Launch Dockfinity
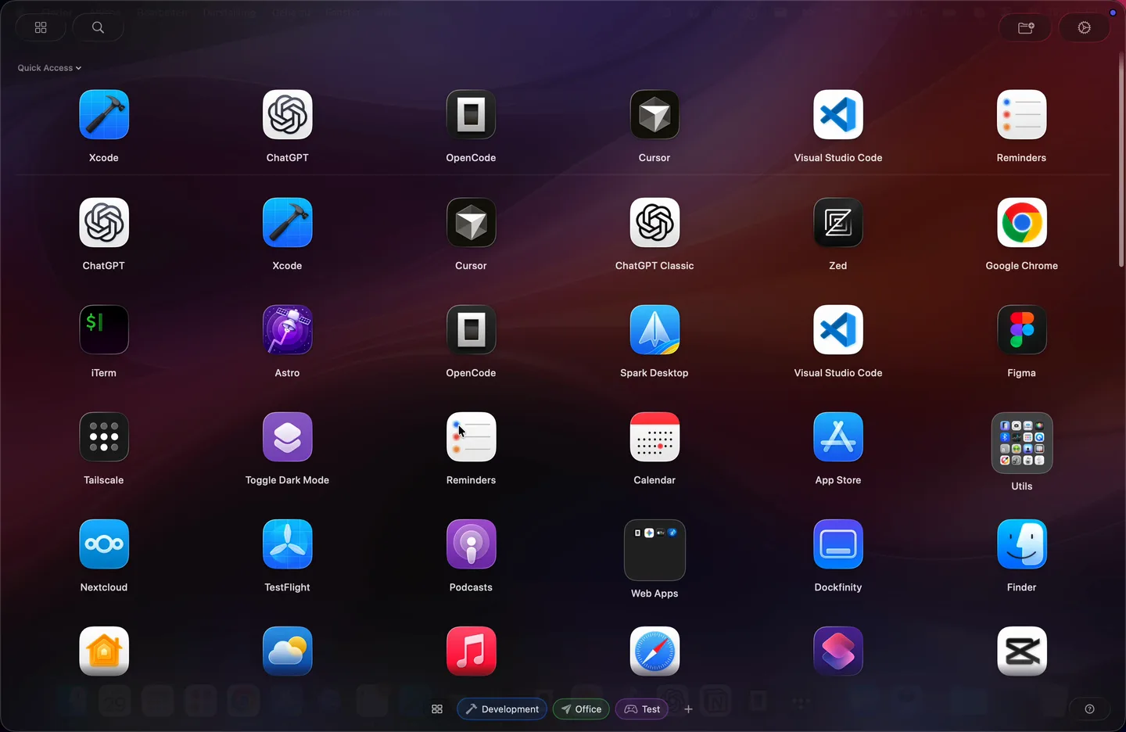1126x732 pixels. [x=838, y=544]
